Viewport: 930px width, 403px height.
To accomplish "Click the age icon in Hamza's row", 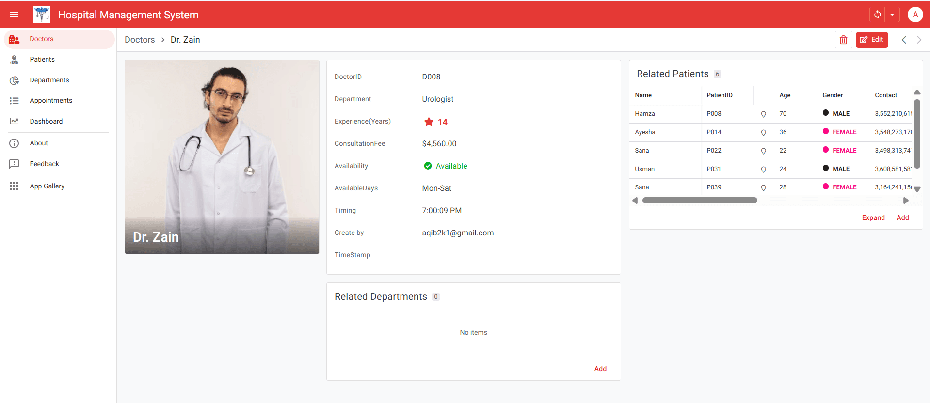I will tap(763, 114).
